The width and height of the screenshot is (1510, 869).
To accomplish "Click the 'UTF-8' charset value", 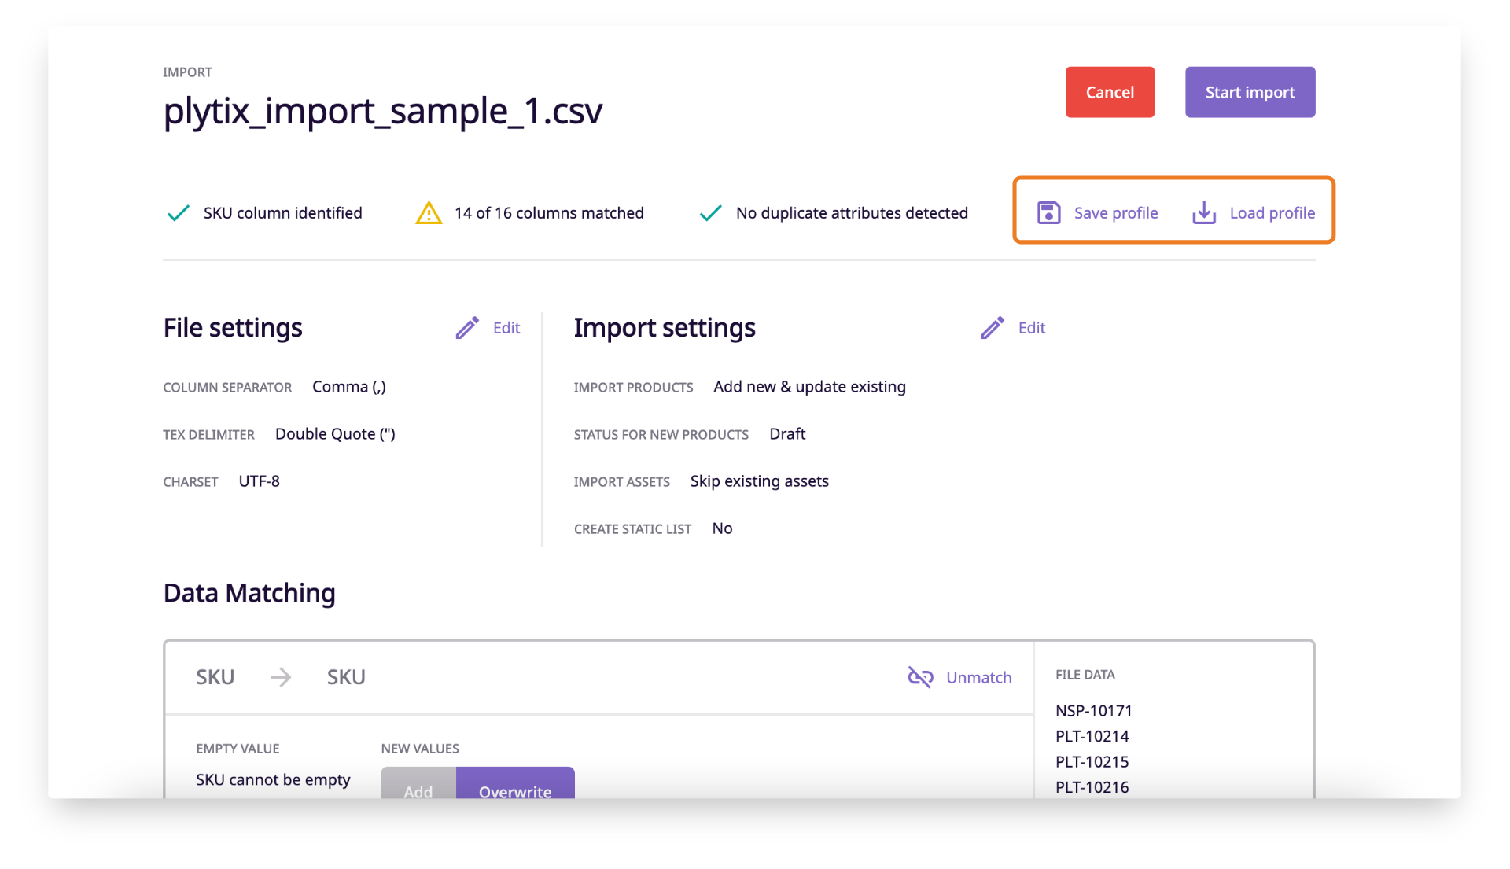I will point(259,481).
